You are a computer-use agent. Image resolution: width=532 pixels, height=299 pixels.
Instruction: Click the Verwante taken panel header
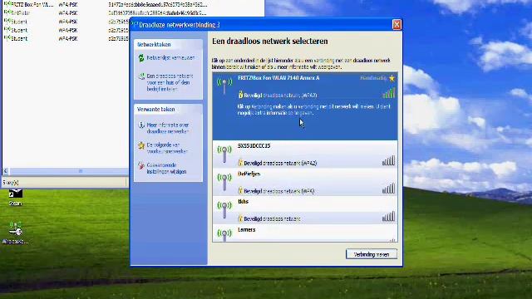point(169,109)
